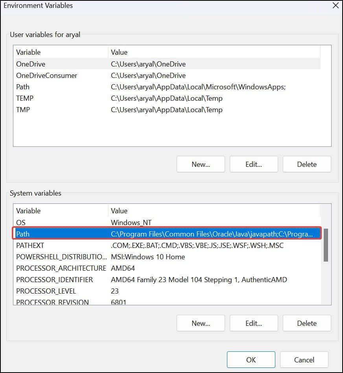Select the PATHEXT system variable
This screenshot has height=373, width=343.
[x=59, y=245]
